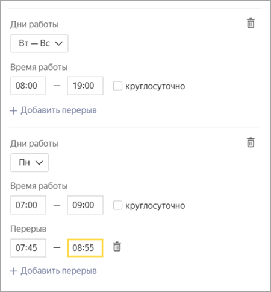Click the круглосуточно label text beside 19:00
Screen dimensions: 271x292
click(155, 86)
